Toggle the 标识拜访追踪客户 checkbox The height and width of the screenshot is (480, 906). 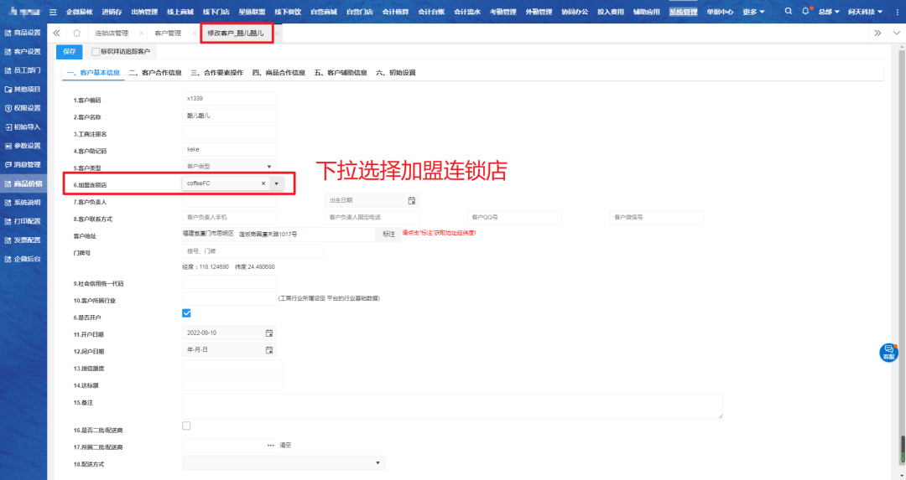click(x=95, y=52)
